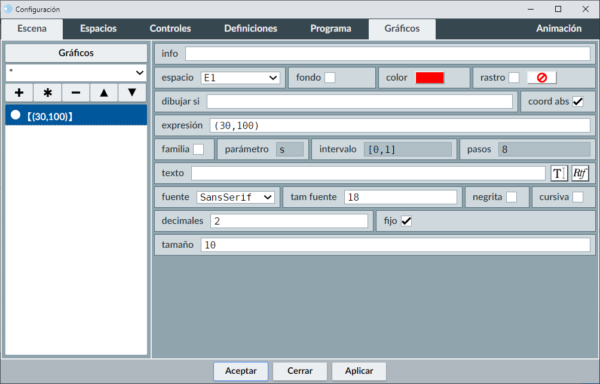600x384 pixels.
Task: Expand the fuente SansSerif dropdown
Action: tap(235, 197)
